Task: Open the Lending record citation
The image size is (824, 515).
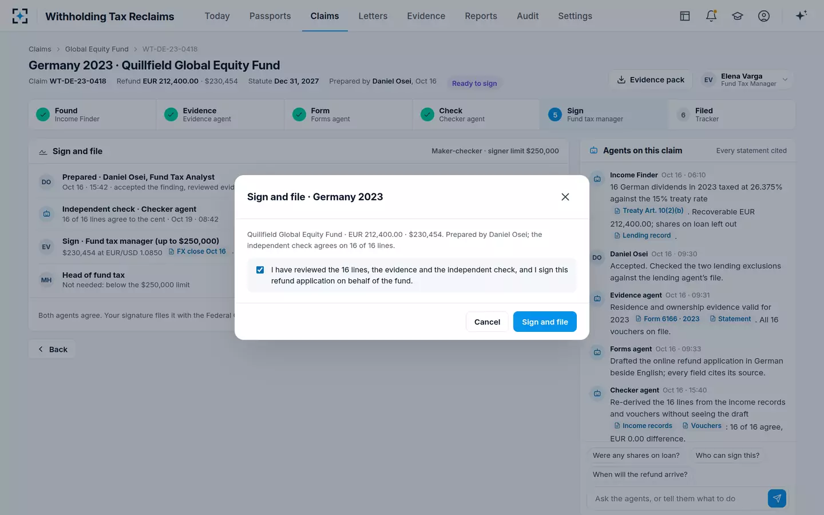Action: pyautogui.click(x=642, y=235)
